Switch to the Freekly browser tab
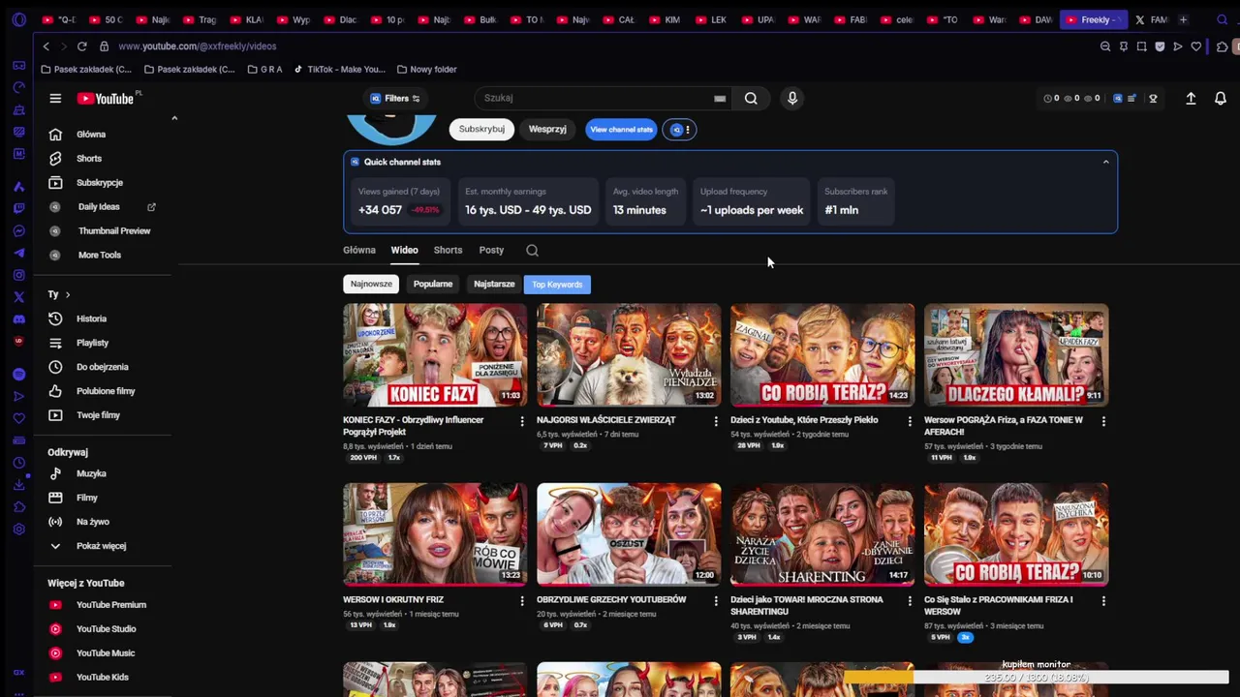 [x=1094, y=19]
